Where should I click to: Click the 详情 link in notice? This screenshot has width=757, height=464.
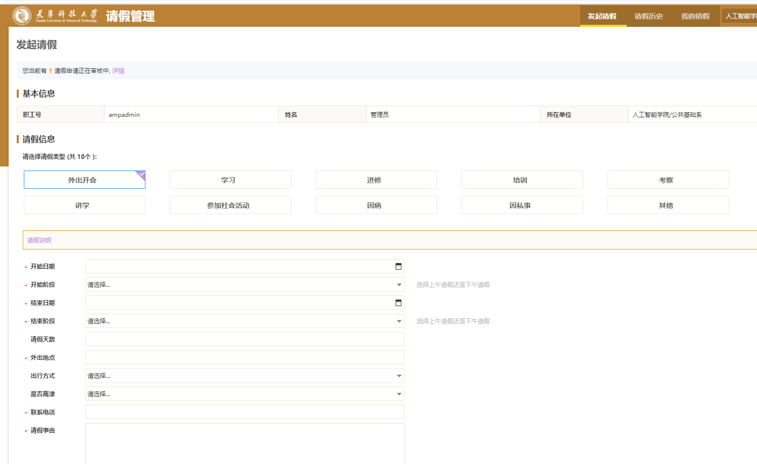pyautogui.click(x=118, y=71)
